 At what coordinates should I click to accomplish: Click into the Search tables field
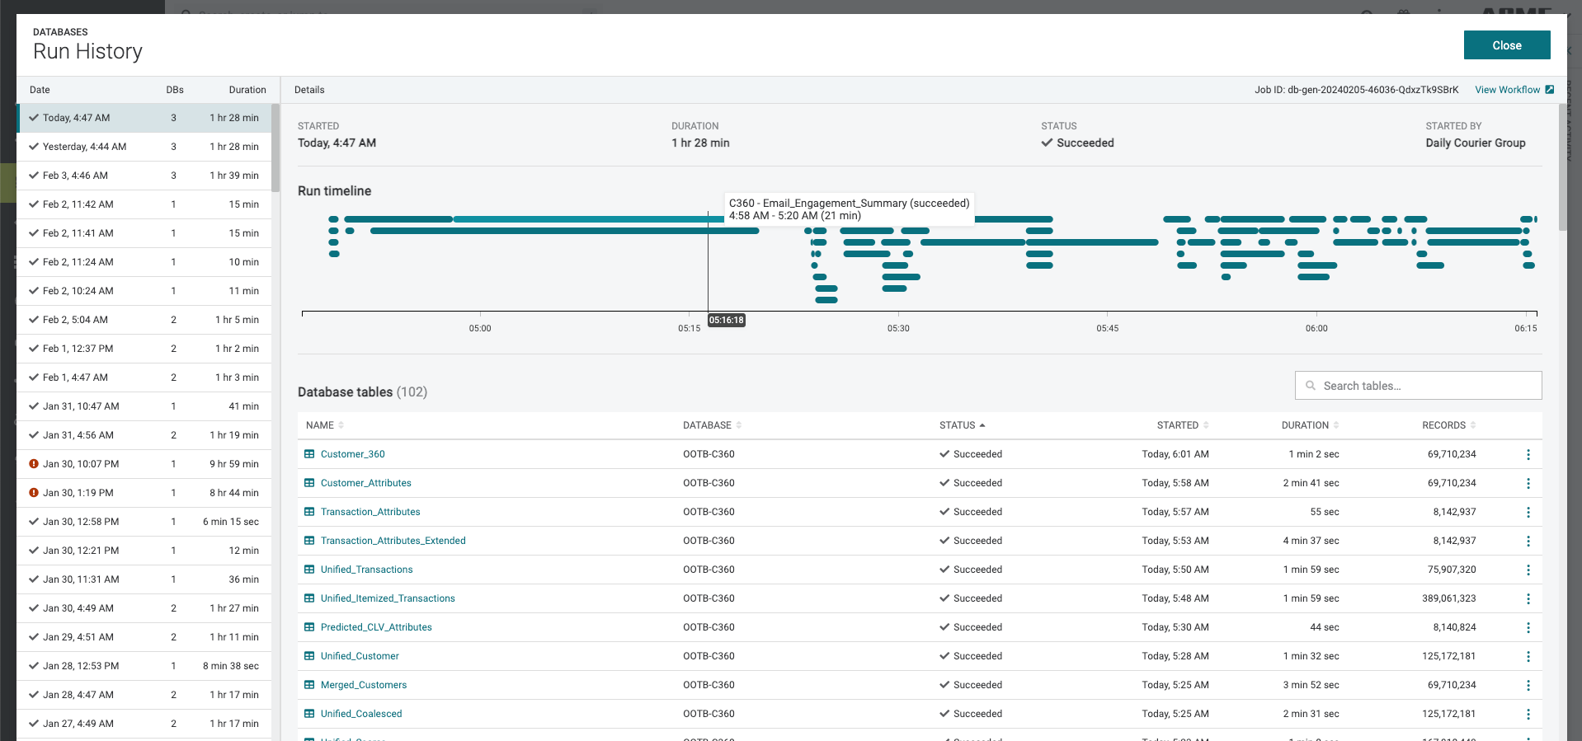(x=1419, y=386)
